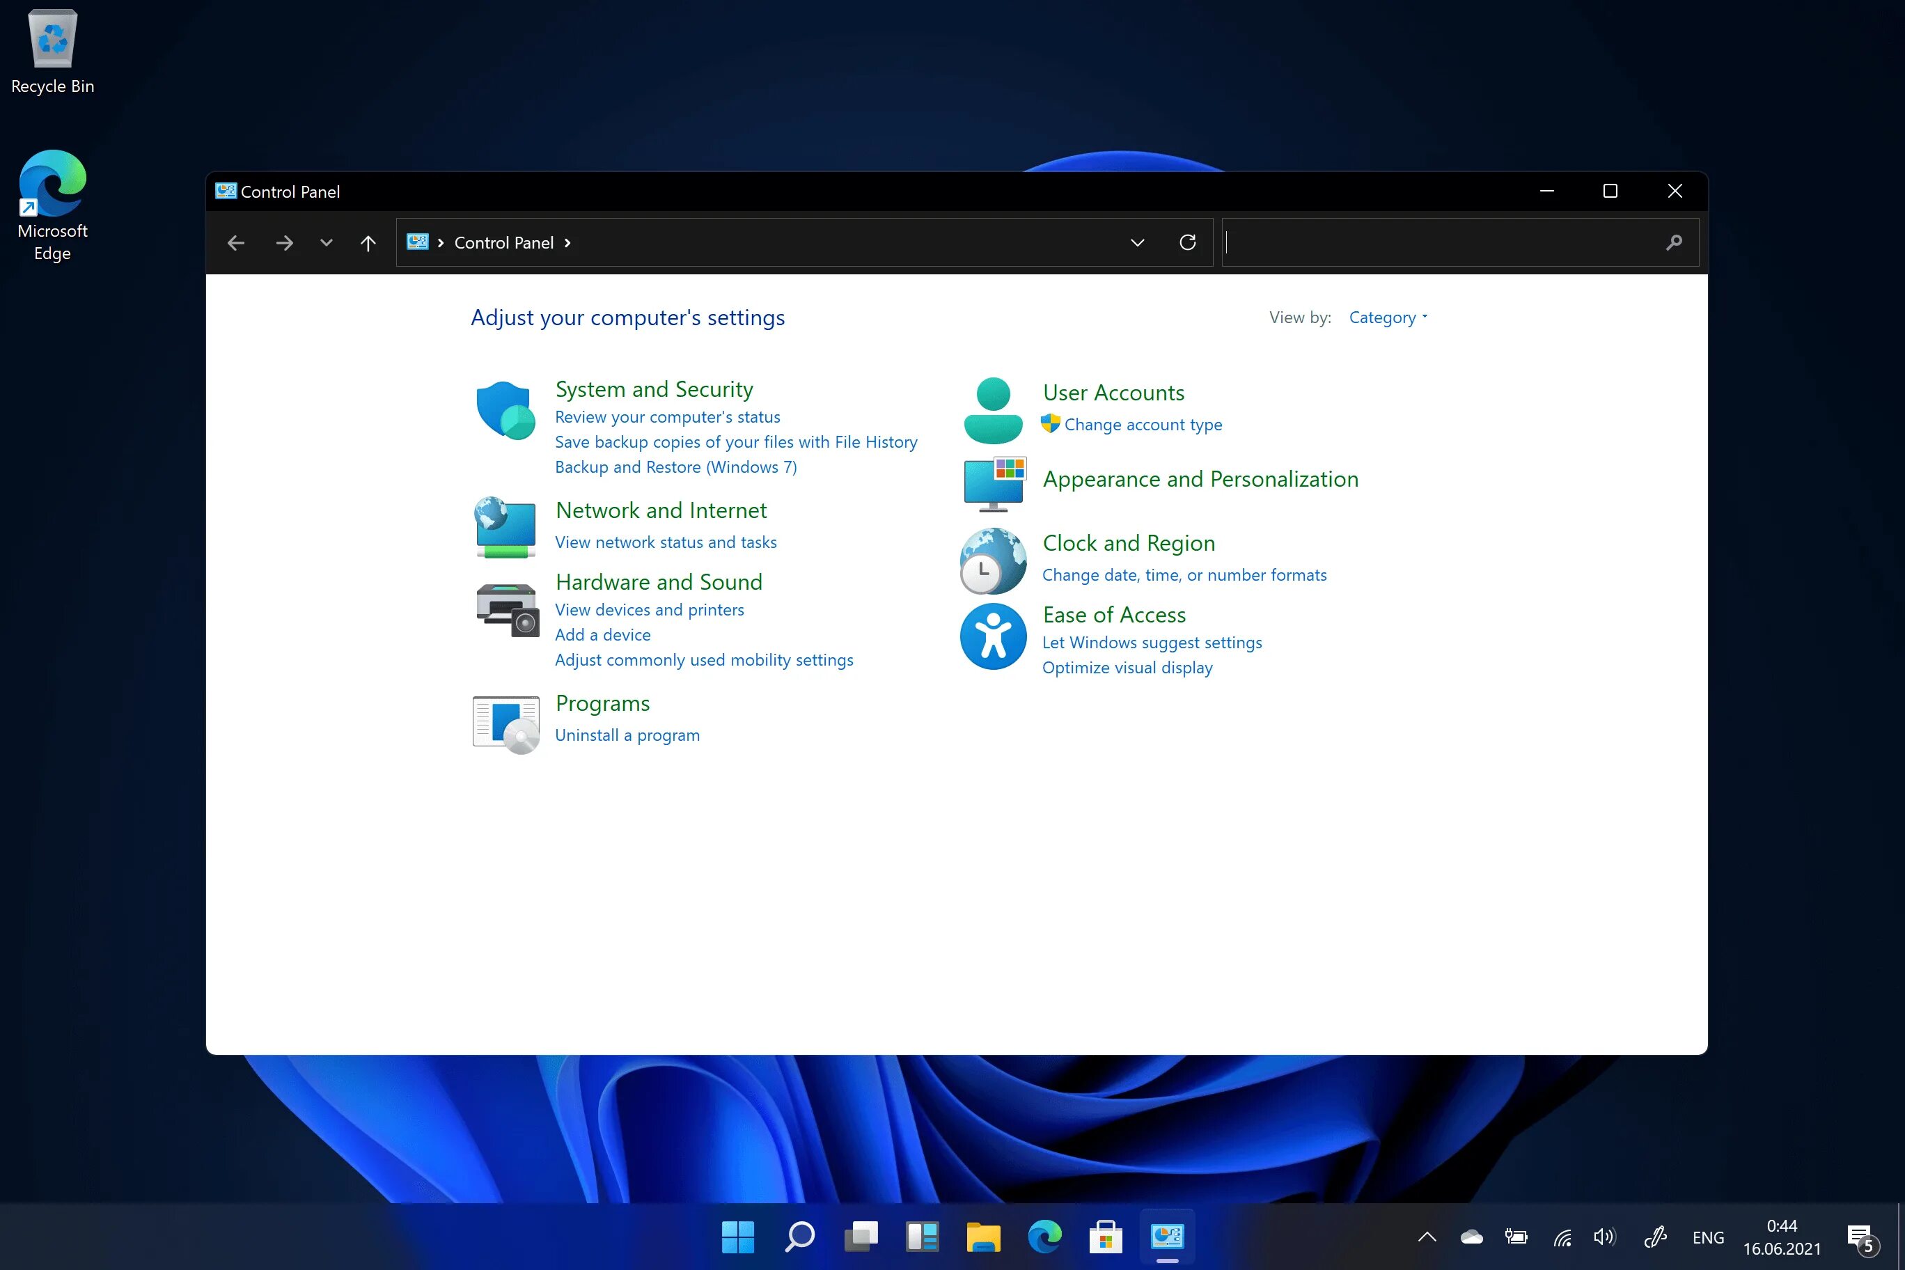1905x1270 pixels.
Task: Click View network status and tasks
Action: [665, 542]
